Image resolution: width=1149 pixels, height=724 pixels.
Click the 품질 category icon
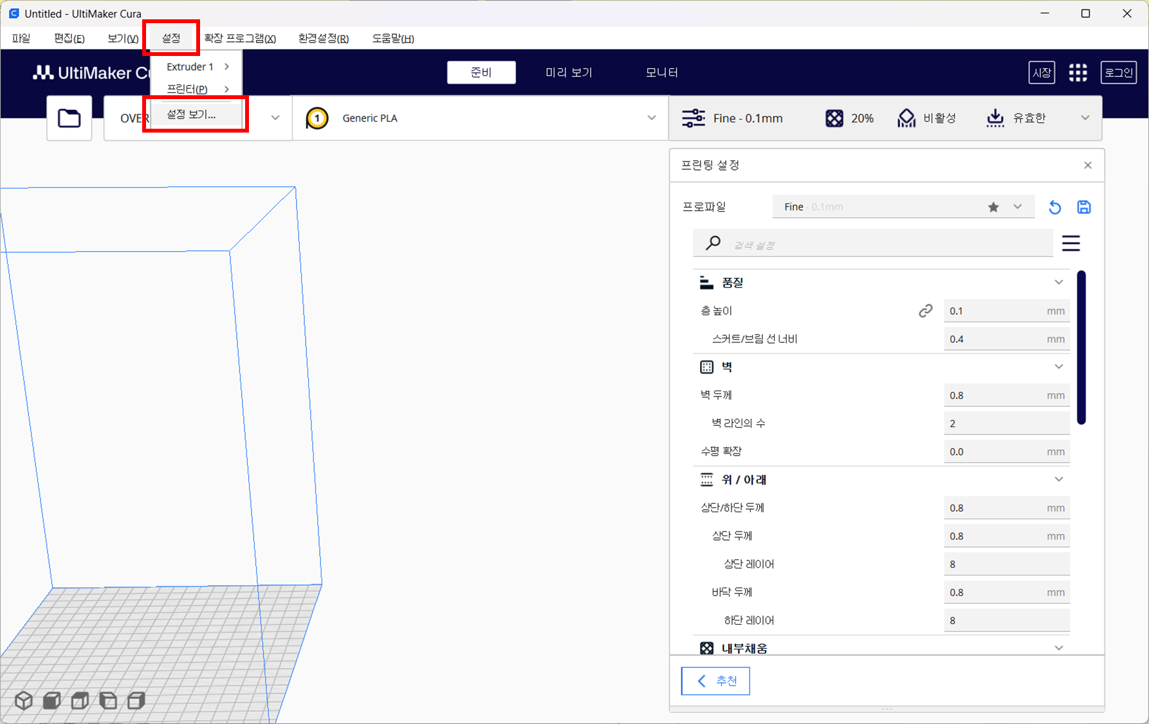click(706, 283)
